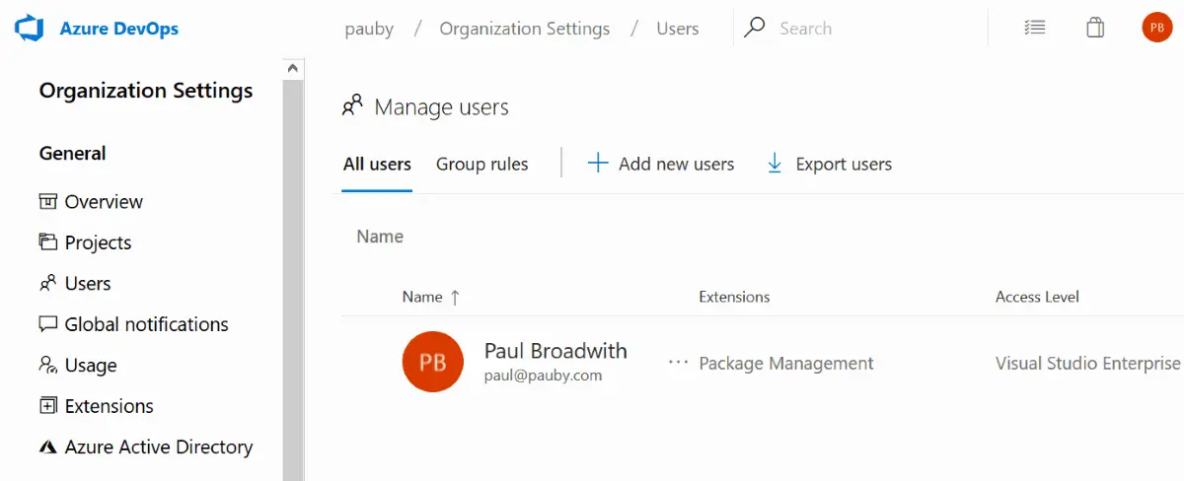This screenshot has width=1184, height=481.
Task: Open Projects settings page
Action: [x=98, y=242]
